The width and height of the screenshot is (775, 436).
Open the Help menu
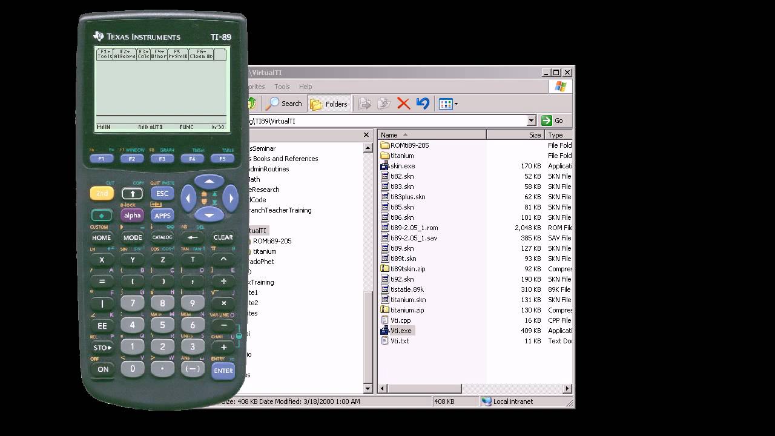pyautogui.click(x=306, y=87)
